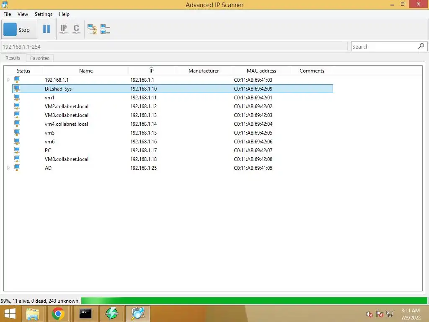This screenshot has height=322, width=429.
Task: Click the computer icon for vm1
Action: [17, 97]
